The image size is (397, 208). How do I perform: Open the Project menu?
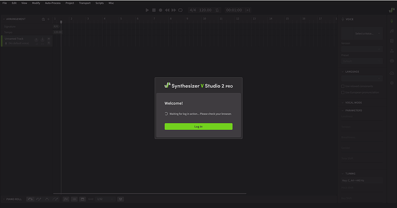(x=70, y=3)
